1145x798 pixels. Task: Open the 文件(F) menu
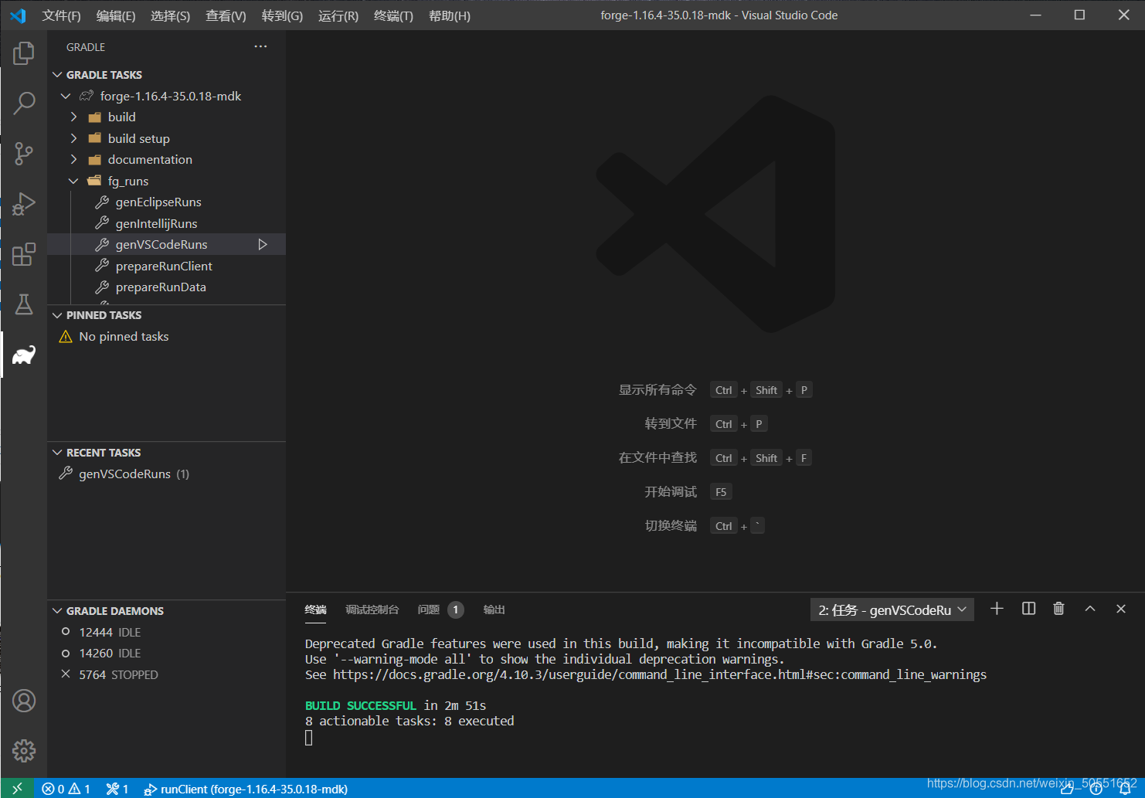pos(61,15)
